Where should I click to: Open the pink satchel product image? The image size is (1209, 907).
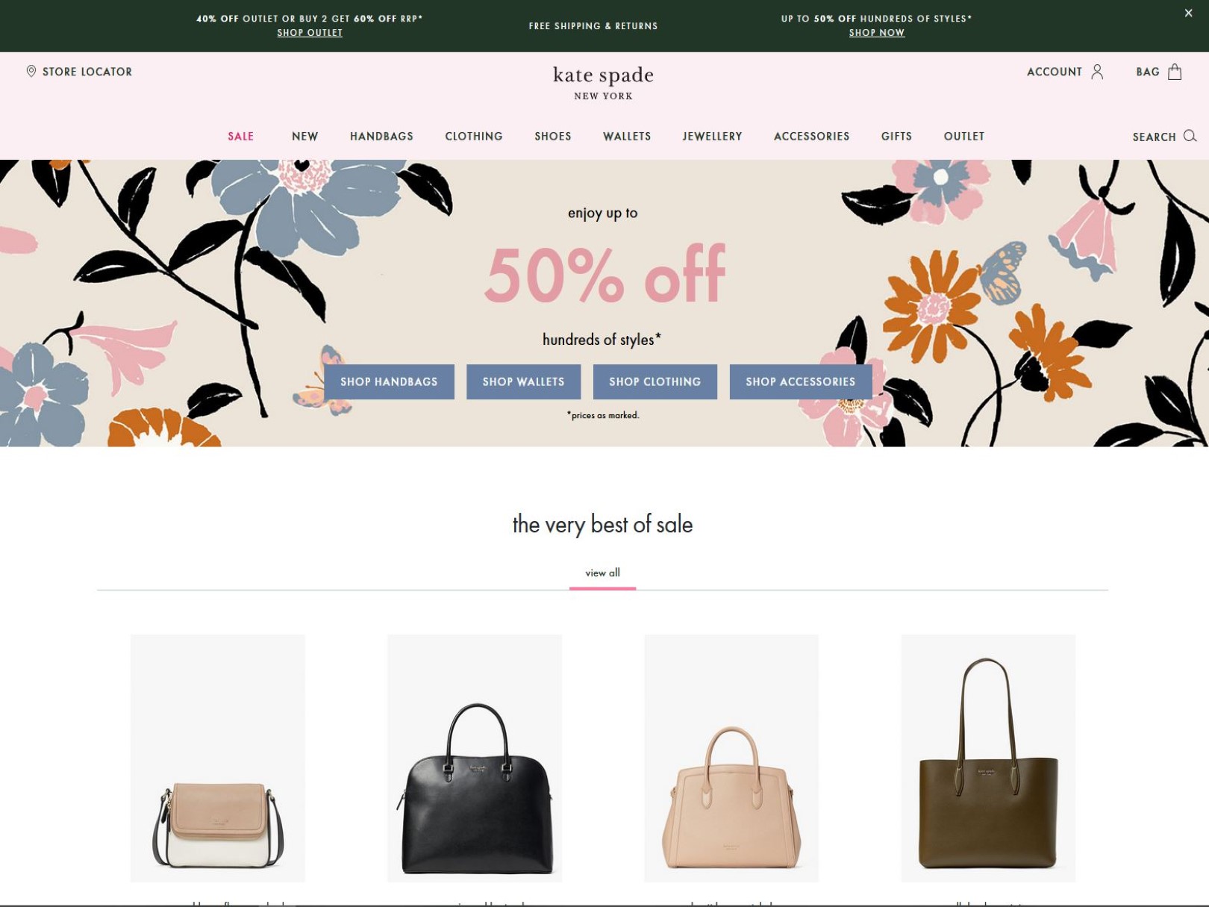click(x=731, y=758)
